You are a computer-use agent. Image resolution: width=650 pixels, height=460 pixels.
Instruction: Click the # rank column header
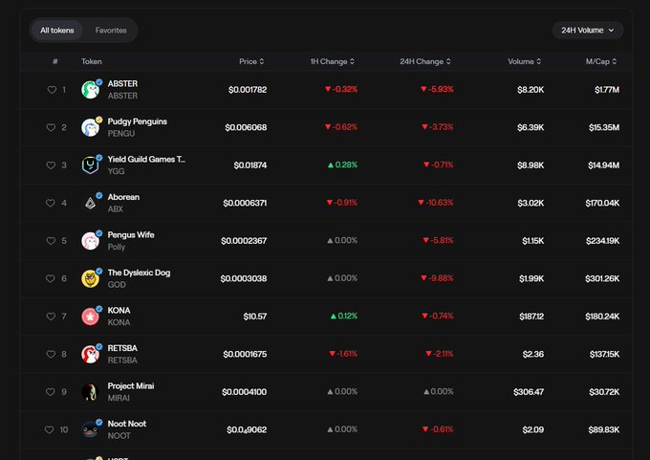coord(55,61)
